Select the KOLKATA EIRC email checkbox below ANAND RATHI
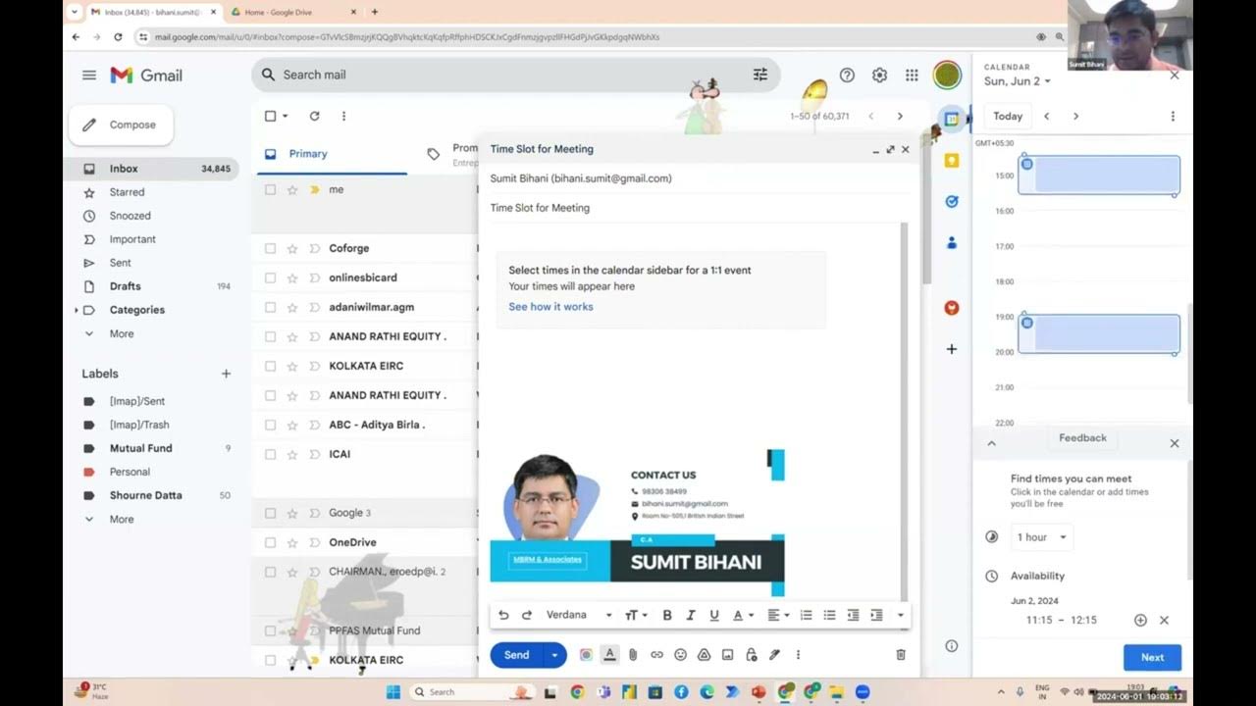1256x706 pixels. tap(271, 366)
